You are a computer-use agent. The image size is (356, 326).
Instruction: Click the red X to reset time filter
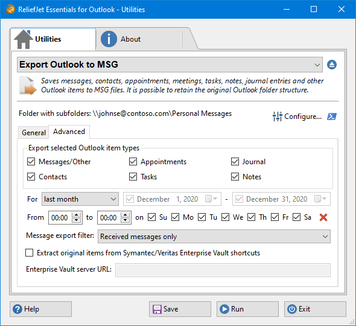click(x=323, y=217)
